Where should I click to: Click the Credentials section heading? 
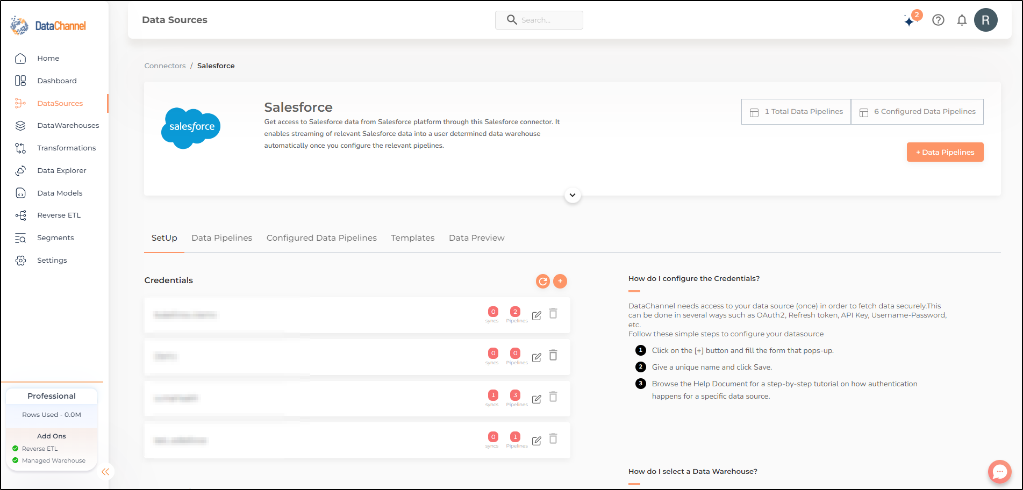168,280
